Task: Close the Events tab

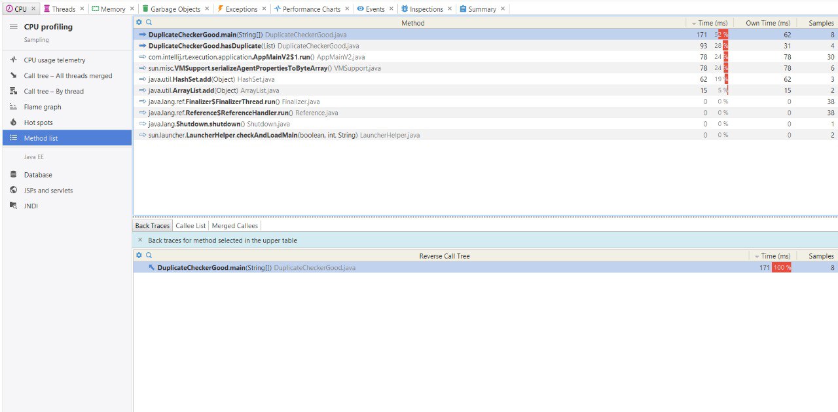Action: pos(392,9)
